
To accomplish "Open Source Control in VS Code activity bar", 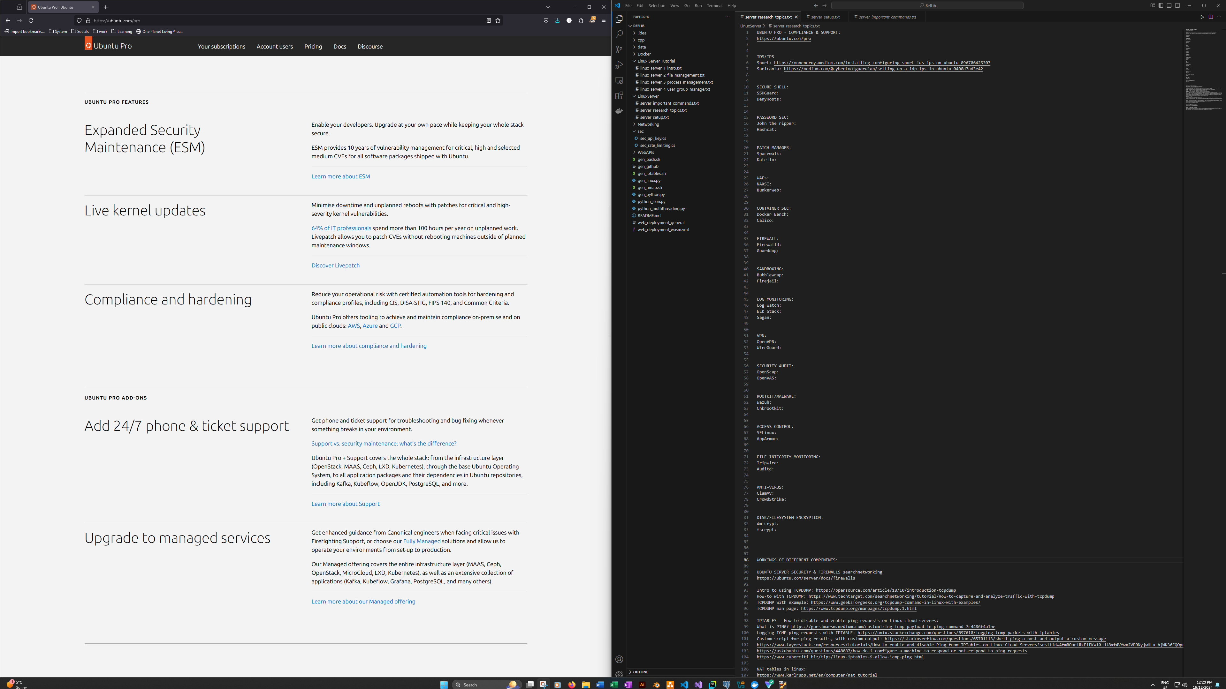I will click(x=619, y=49).
